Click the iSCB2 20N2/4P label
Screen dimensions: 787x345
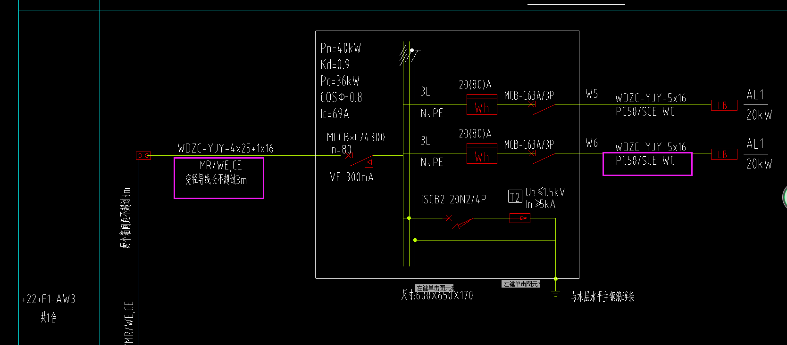pyautogui.click(x=453, y=199)
